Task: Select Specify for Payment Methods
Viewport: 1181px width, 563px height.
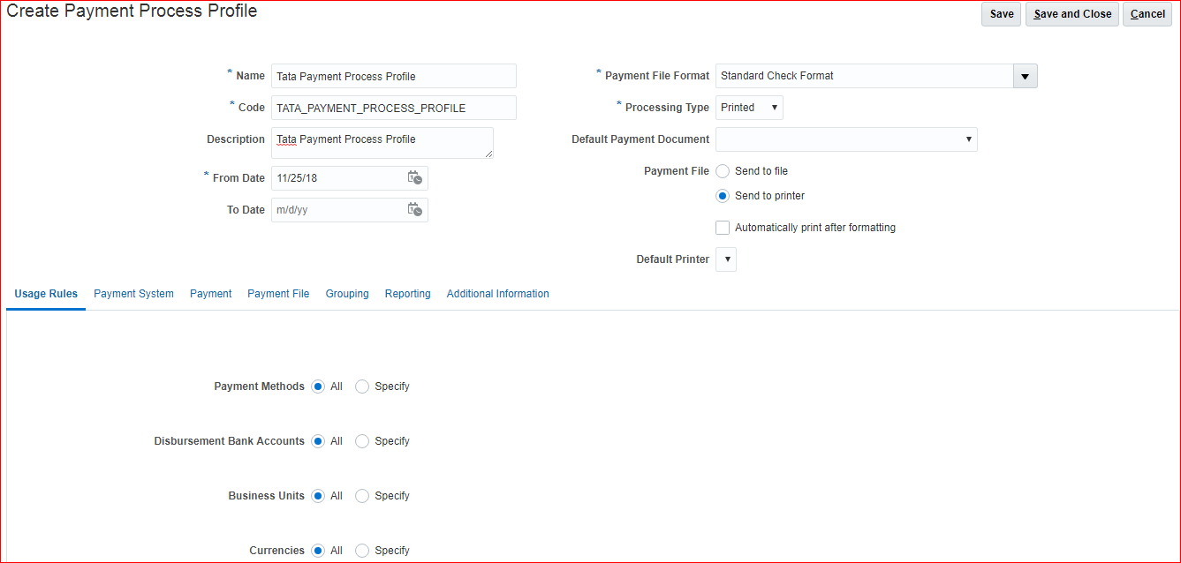Action: point(362,387)
